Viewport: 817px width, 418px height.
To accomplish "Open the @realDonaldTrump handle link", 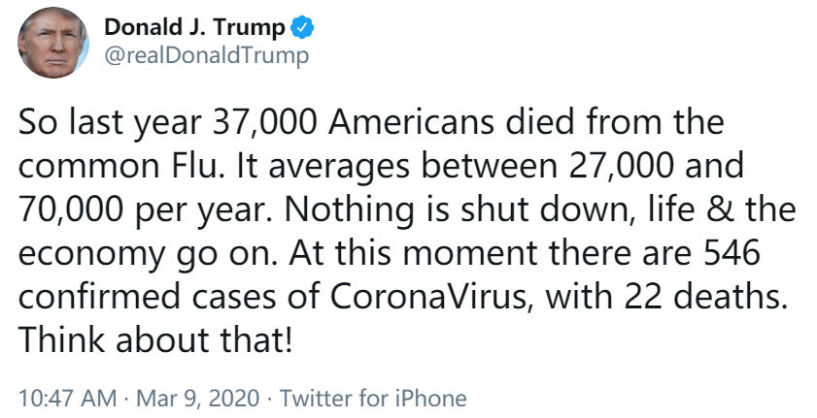I will pyautogui.click(x=206, y=55).
